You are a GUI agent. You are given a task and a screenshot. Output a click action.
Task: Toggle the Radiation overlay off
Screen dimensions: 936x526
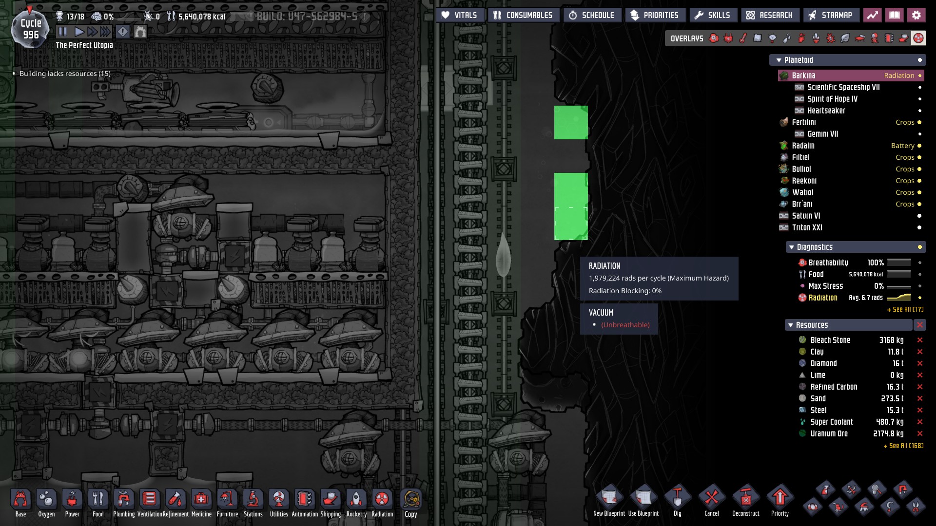[918, 38]
